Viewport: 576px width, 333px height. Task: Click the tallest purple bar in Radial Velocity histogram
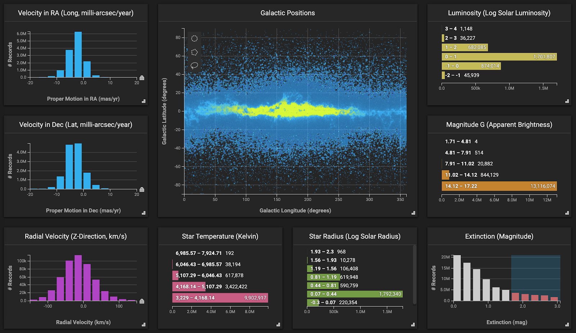coord(78,278)
